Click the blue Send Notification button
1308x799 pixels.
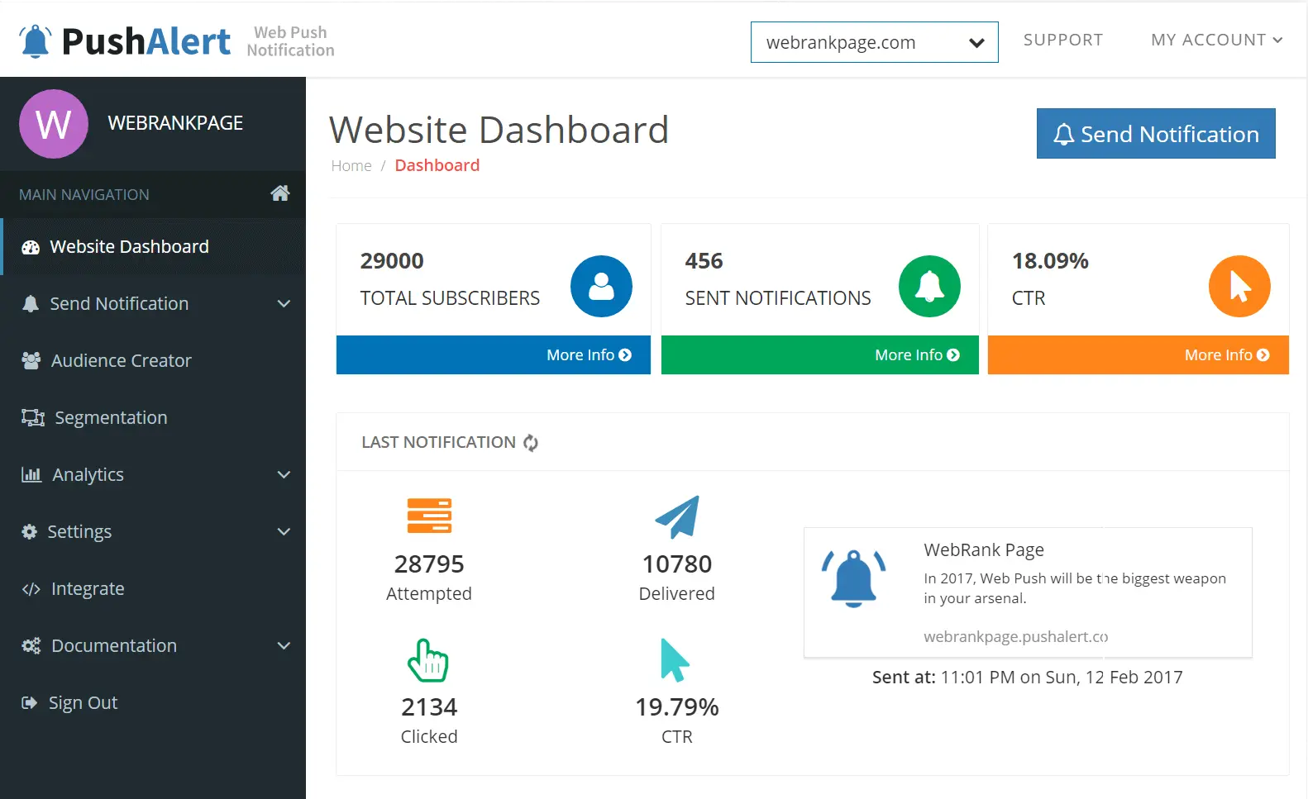click(x=1156, y=133)
